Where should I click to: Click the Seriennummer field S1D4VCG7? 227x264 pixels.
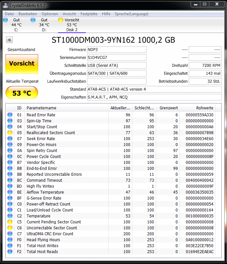[x=117, y=57]
